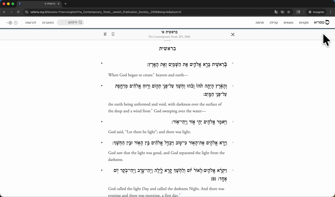The width and height of the screenshot is (335, 197).
Task: Bookmark this text with the bookmark icon
Action: [x=113, y=34]
